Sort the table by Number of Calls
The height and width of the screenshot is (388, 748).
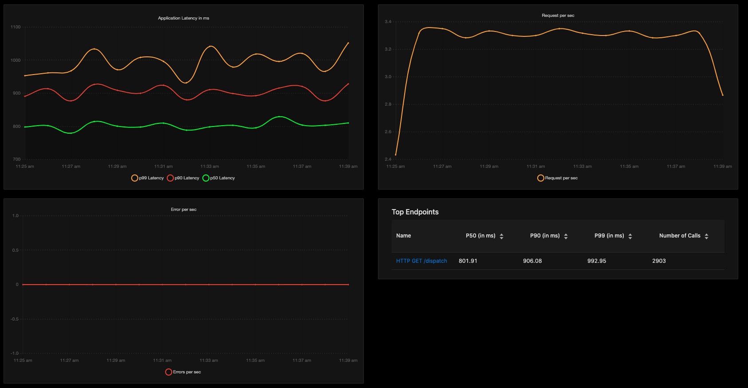point(706,236)
